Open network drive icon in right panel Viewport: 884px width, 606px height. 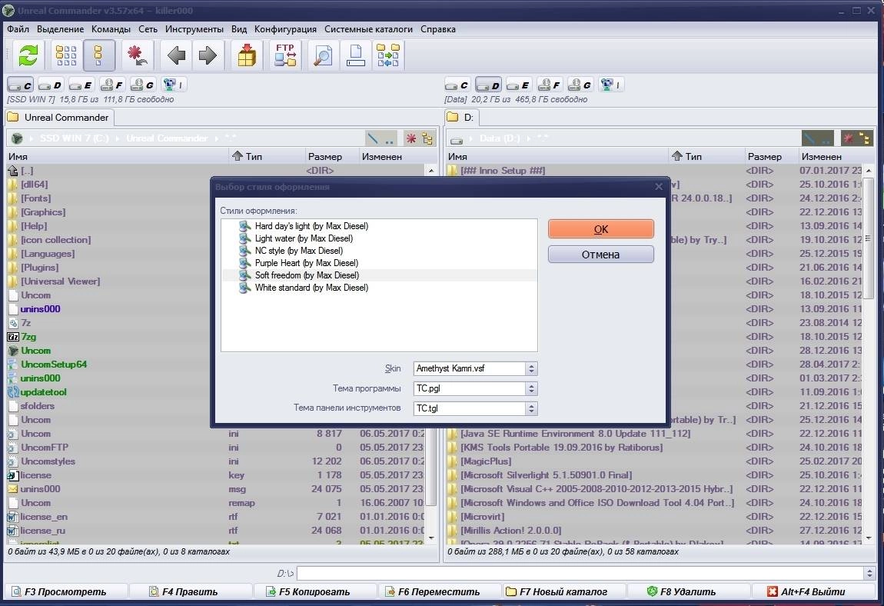pyautogui.click(x=610, y=85)
